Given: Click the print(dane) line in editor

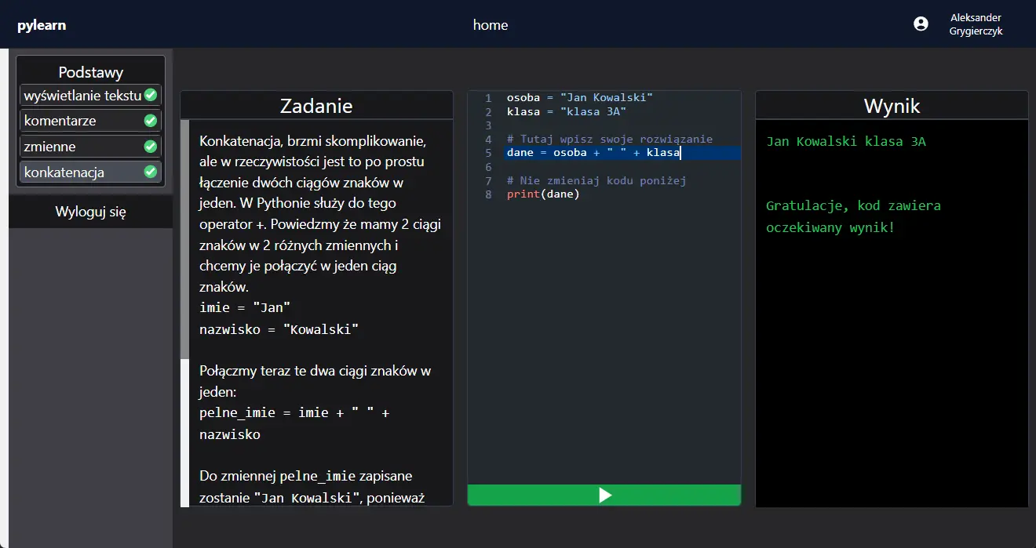Looking at the screenshot, I should tap(543, 194).
